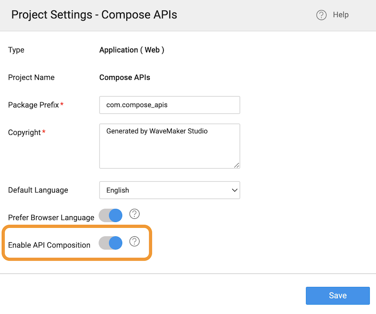
Task: Disable the Enable API Composition switch
Action: pos(111,243)
